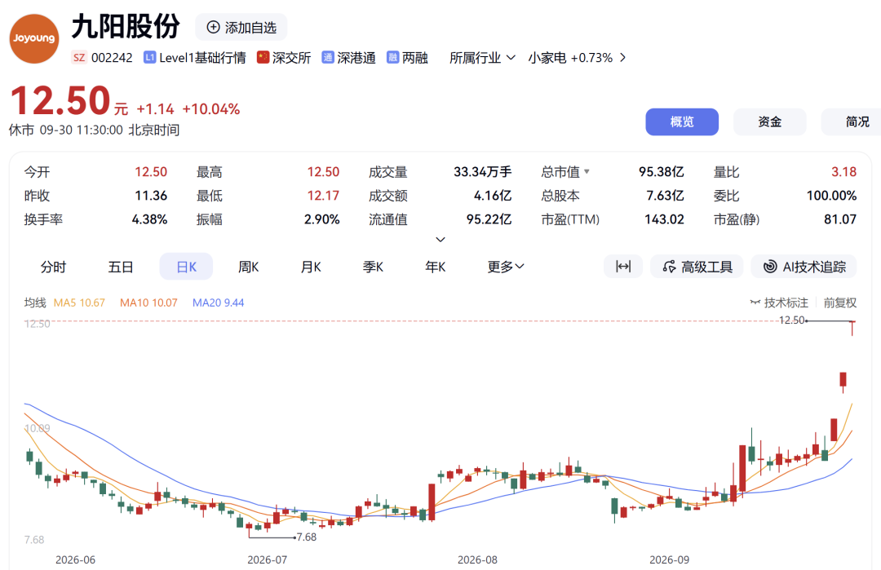881x570 pixels.
Task: Click 流通值 value 95.22亿
Action: (489, 219)
